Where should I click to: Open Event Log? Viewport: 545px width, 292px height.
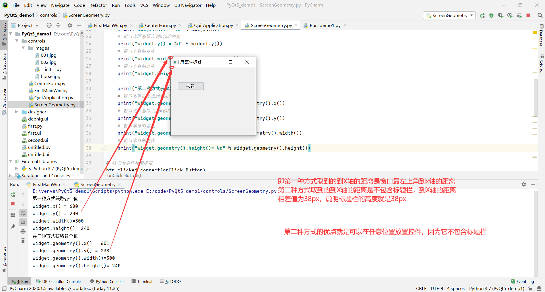pyautogui.click(x=522, y=281)
